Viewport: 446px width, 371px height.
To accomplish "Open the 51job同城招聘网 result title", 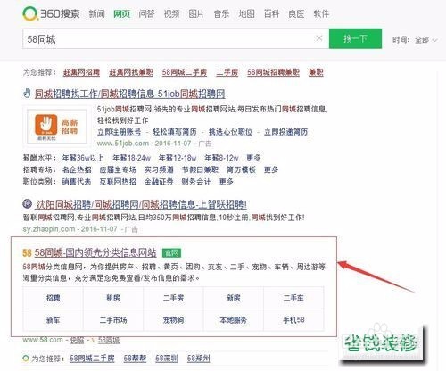I will click(129, 94).
